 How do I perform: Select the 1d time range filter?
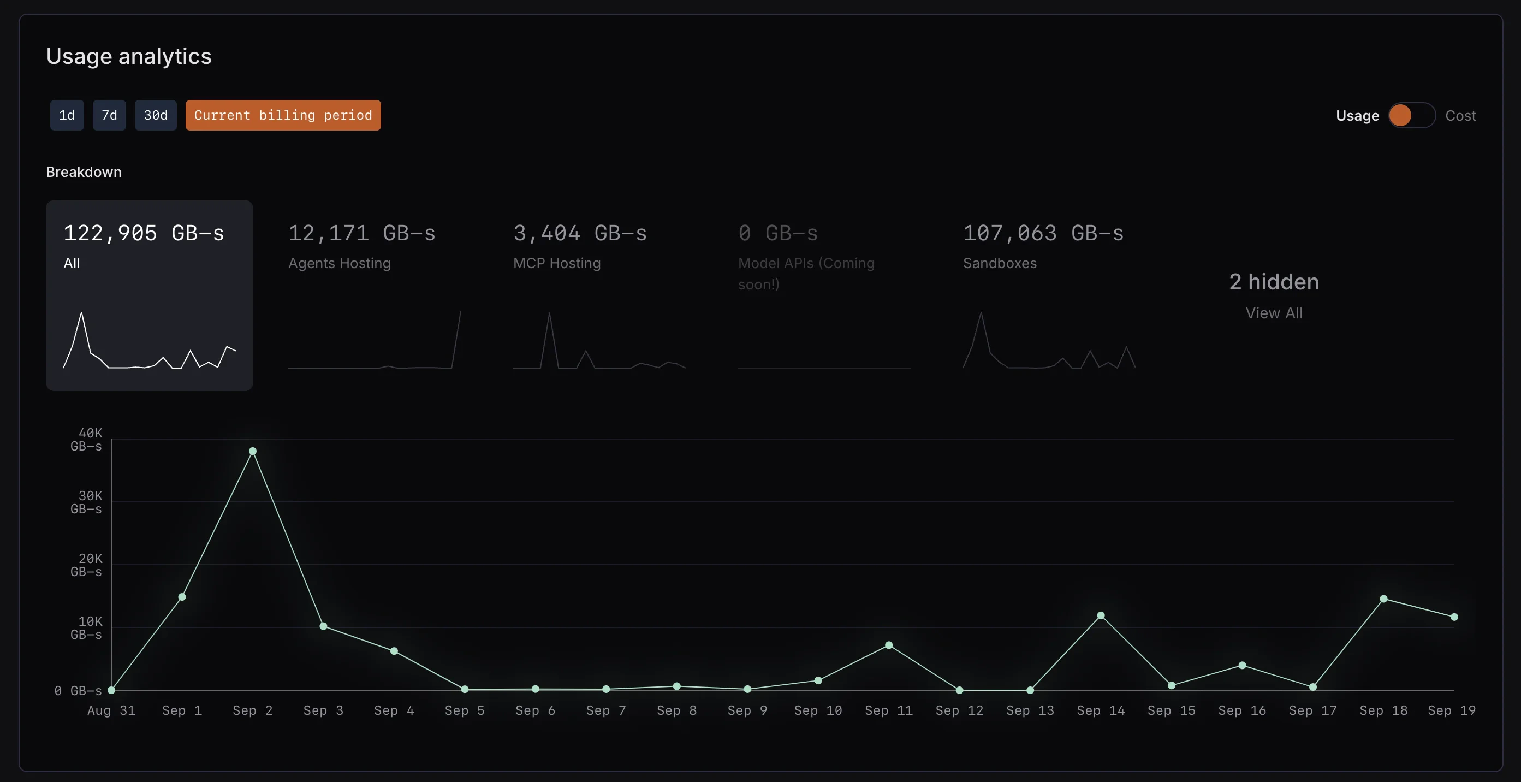click(x=66, y=115)
